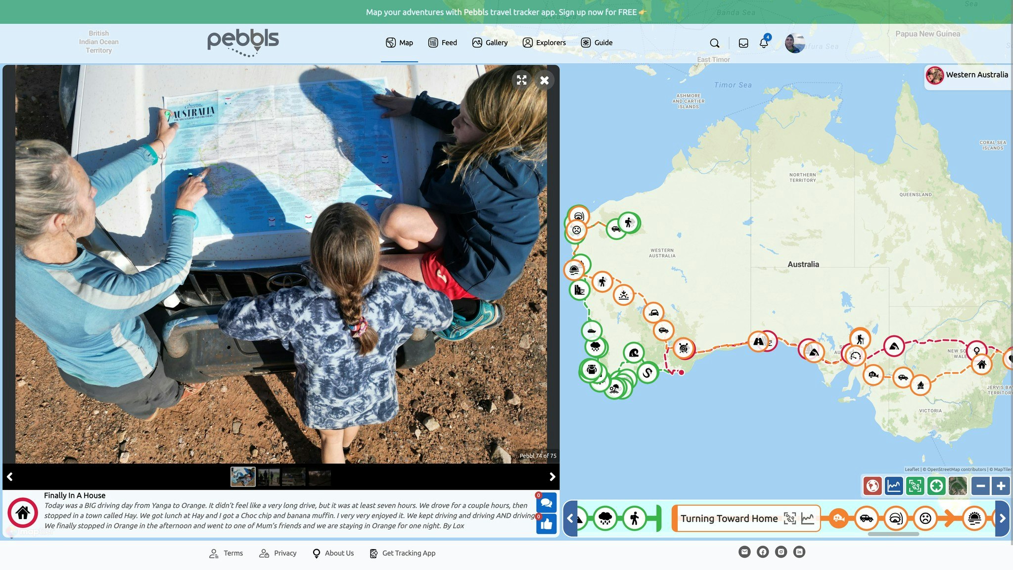Expand photo to fullscreen
Screen dimensions: 1013x570
click(521, 80)
